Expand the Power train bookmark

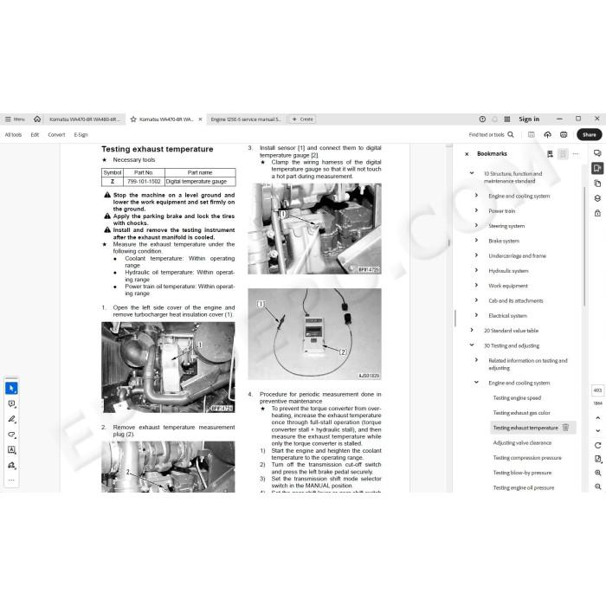click(x=476, y=210)
